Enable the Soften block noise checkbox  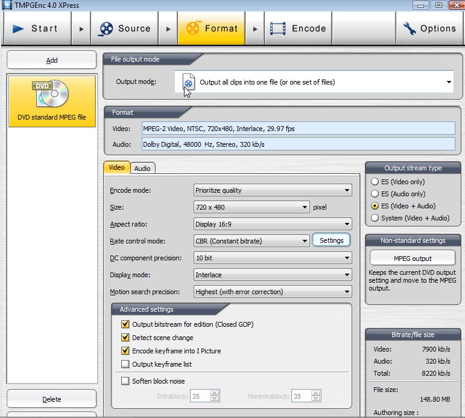pyautogui.click(x=125, y=381)
